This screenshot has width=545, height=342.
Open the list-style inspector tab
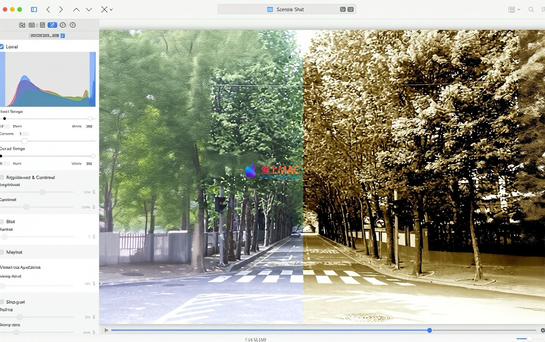(42, 25)
